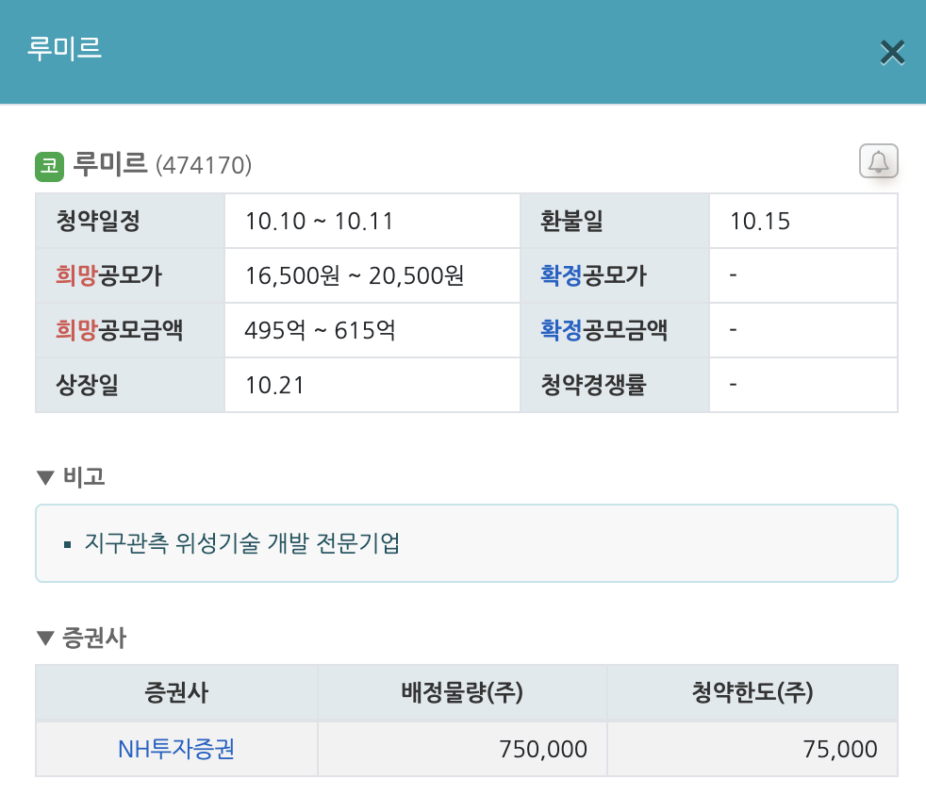The width and height of the screenshot is (926, 796).
Task: Click the 확정공모금액 label
Action: 604,330
